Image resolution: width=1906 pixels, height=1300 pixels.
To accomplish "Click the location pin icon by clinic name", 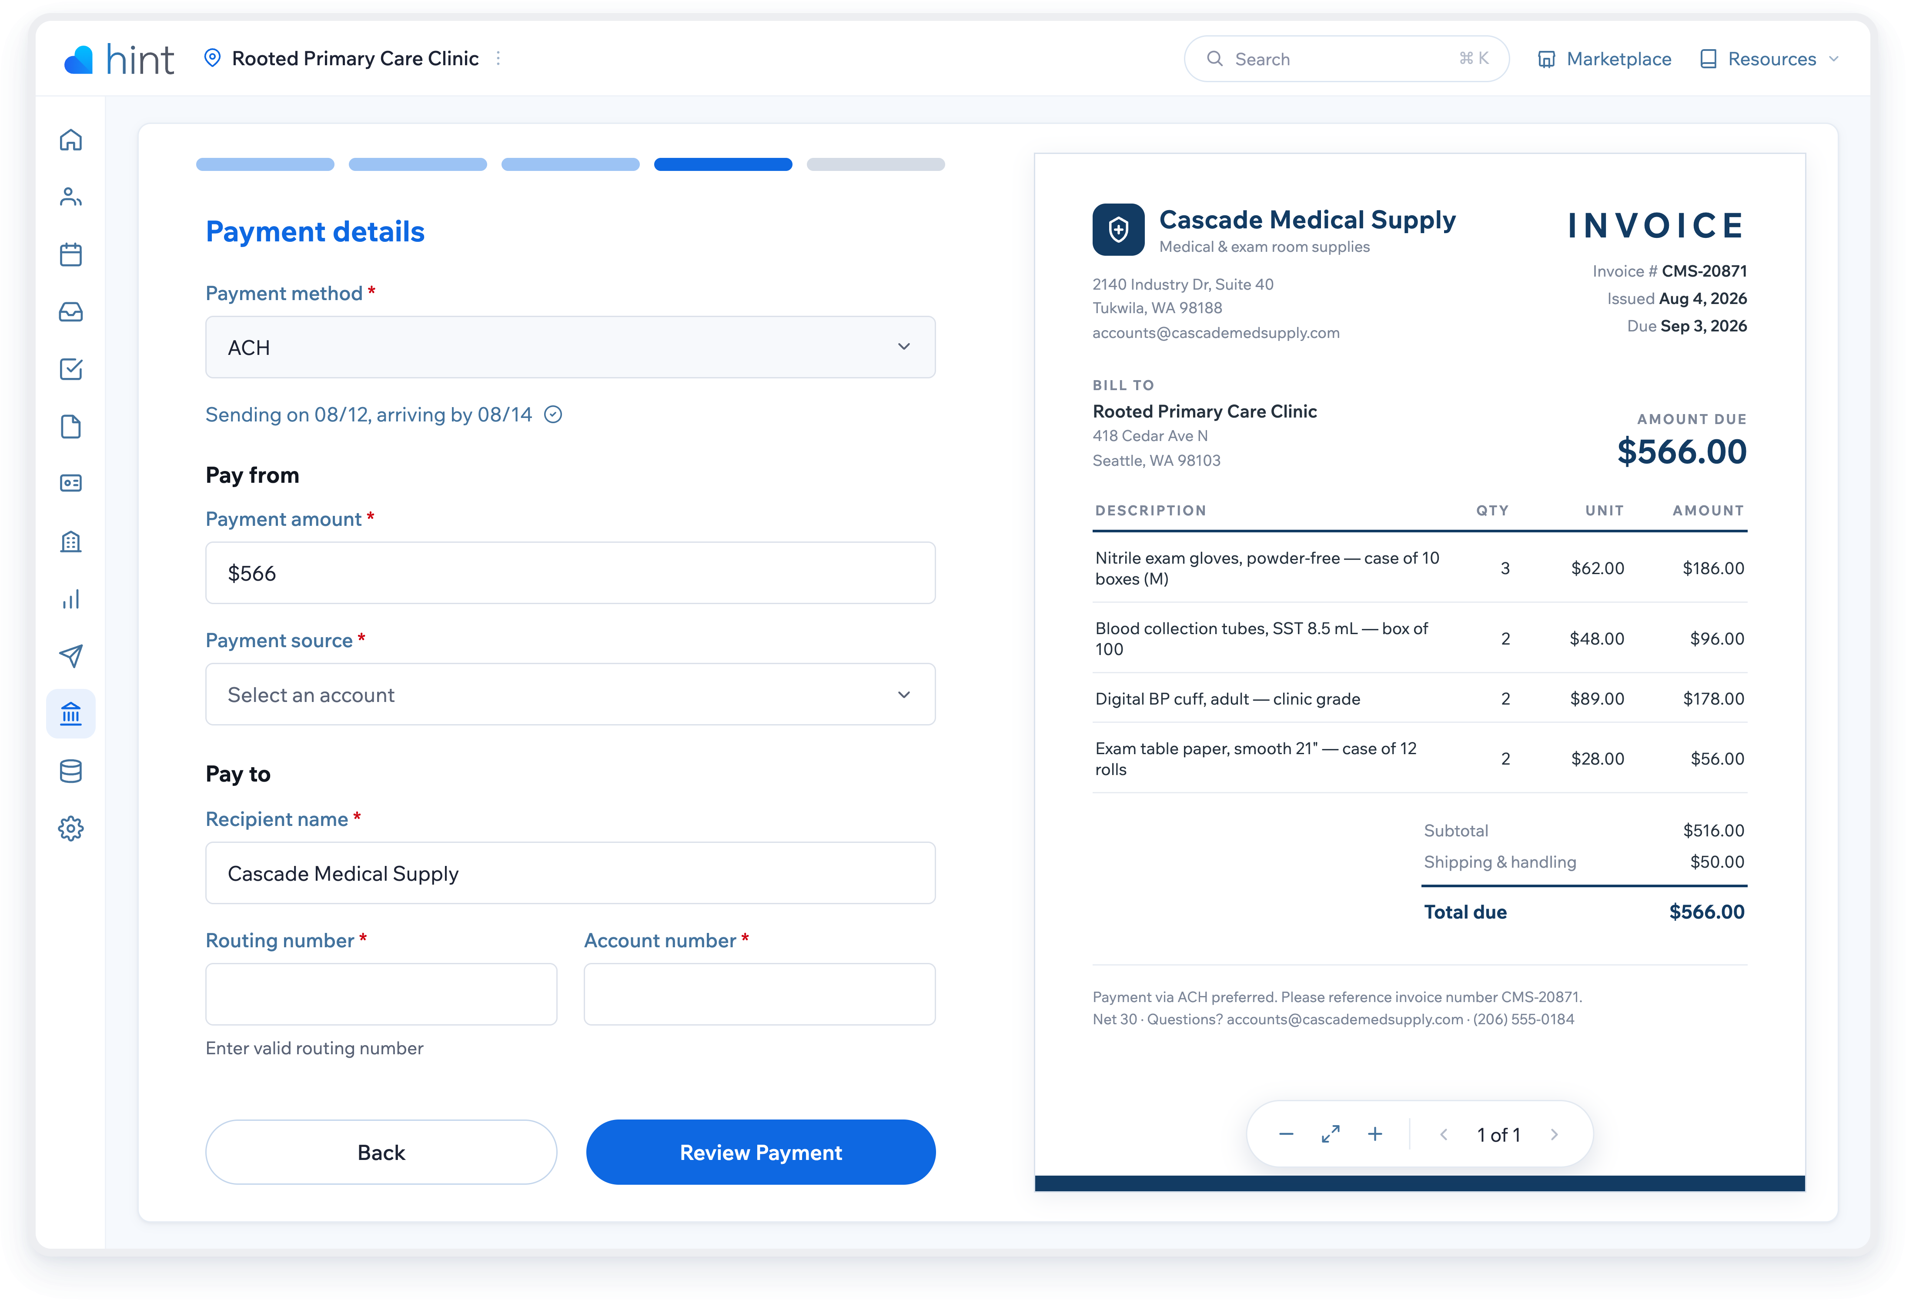I will click(x=212, y=58).
